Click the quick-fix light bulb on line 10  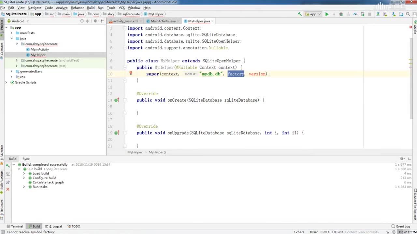tap(131, 73)
